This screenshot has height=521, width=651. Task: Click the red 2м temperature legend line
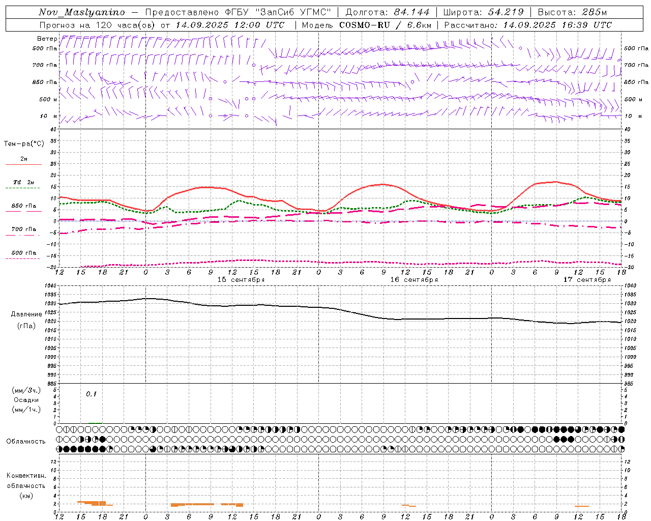(23, 165)
